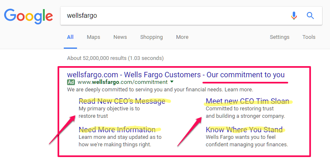Open the Tools options

point(309,37)
